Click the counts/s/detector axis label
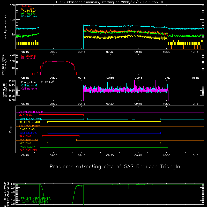 coord(5,27)
